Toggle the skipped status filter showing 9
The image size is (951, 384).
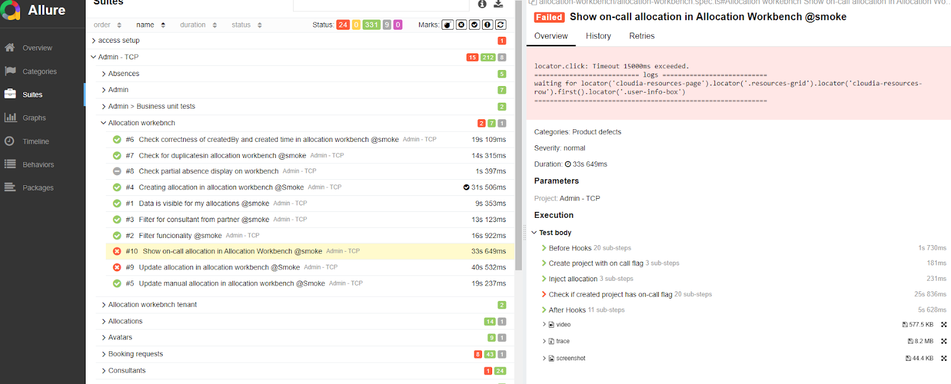(387, 25)
